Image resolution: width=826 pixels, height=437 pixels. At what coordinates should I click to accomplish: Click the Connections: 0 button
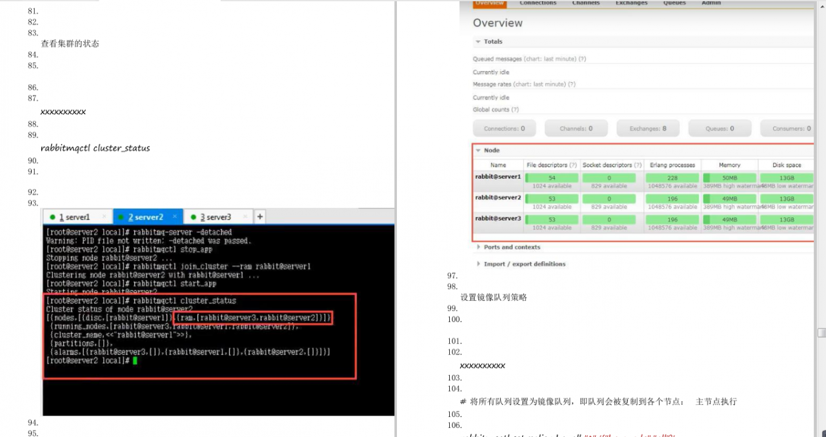[x=504, y=128]
